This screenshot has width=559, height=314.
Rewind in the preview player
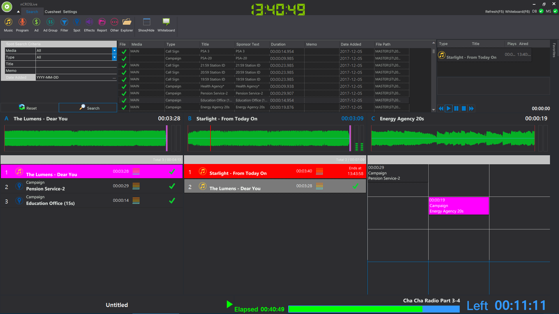pos(441,108)
